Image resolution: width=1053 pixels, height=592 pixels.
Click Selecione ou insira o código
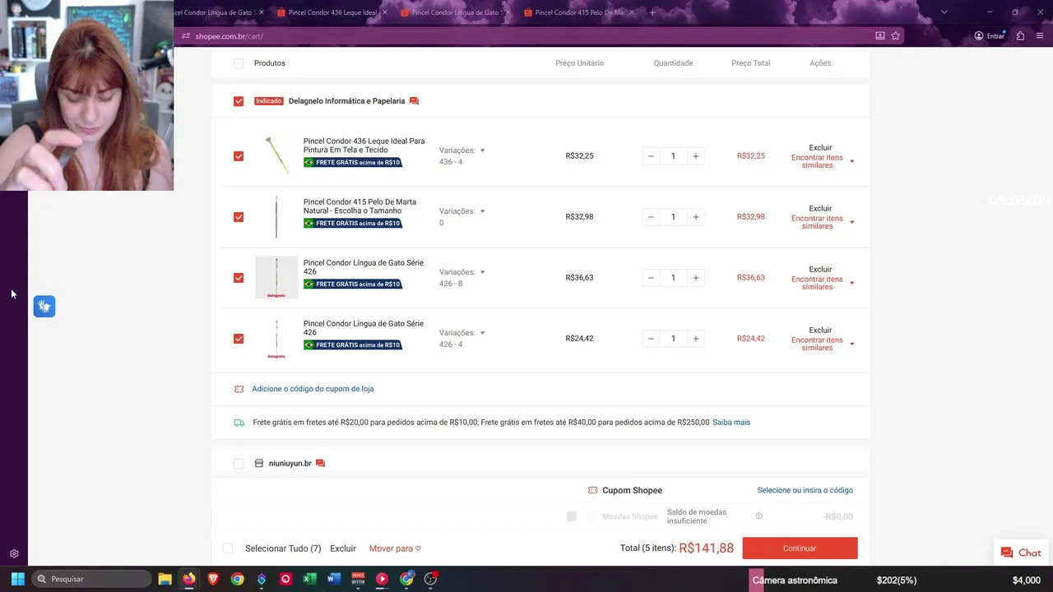(x=805, y=490)
